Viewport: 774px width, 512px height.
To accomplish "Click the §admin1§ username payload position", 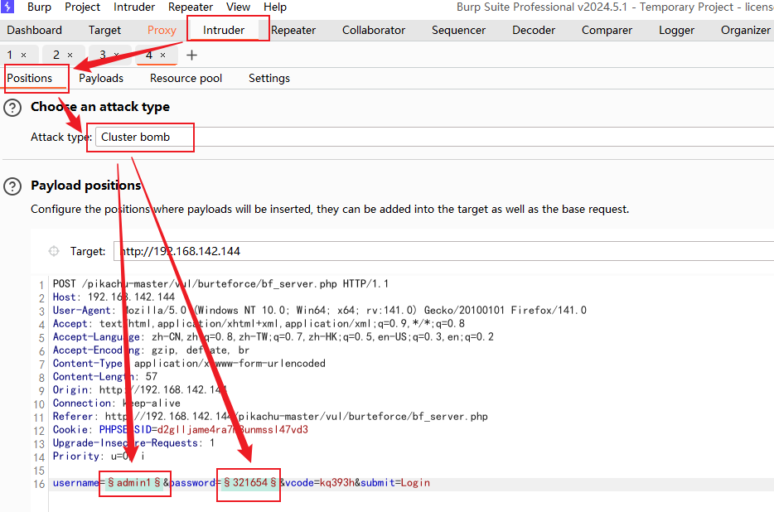I will [134, 483].
